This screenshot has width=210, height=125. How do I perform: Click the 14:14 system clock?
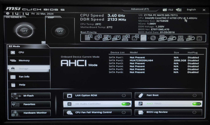20,14
